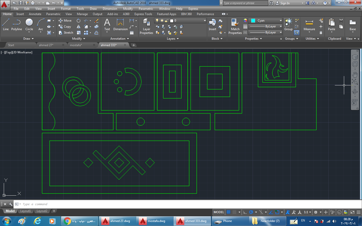Open the Dimension menu
362x226 pixels.
pyautogui.click(x=110, y=9)
